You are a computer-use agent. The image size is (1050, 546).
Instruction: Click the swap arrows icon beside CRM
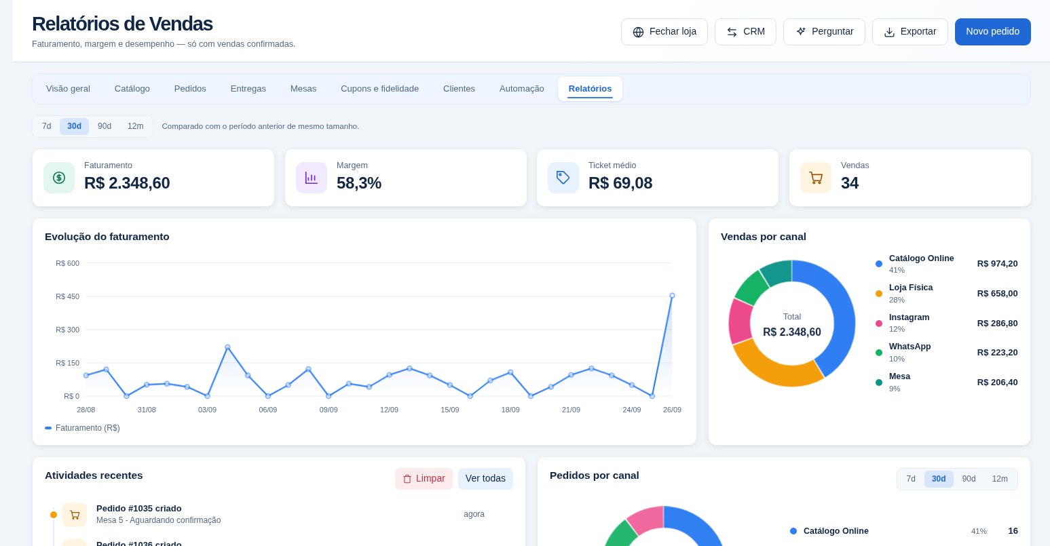[x=732, y=32]
